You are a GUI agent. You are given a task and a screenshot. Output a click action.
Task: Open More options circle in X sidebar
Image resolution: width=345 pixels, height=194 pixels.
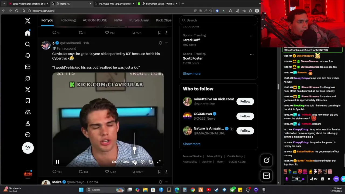click(28, 135)
